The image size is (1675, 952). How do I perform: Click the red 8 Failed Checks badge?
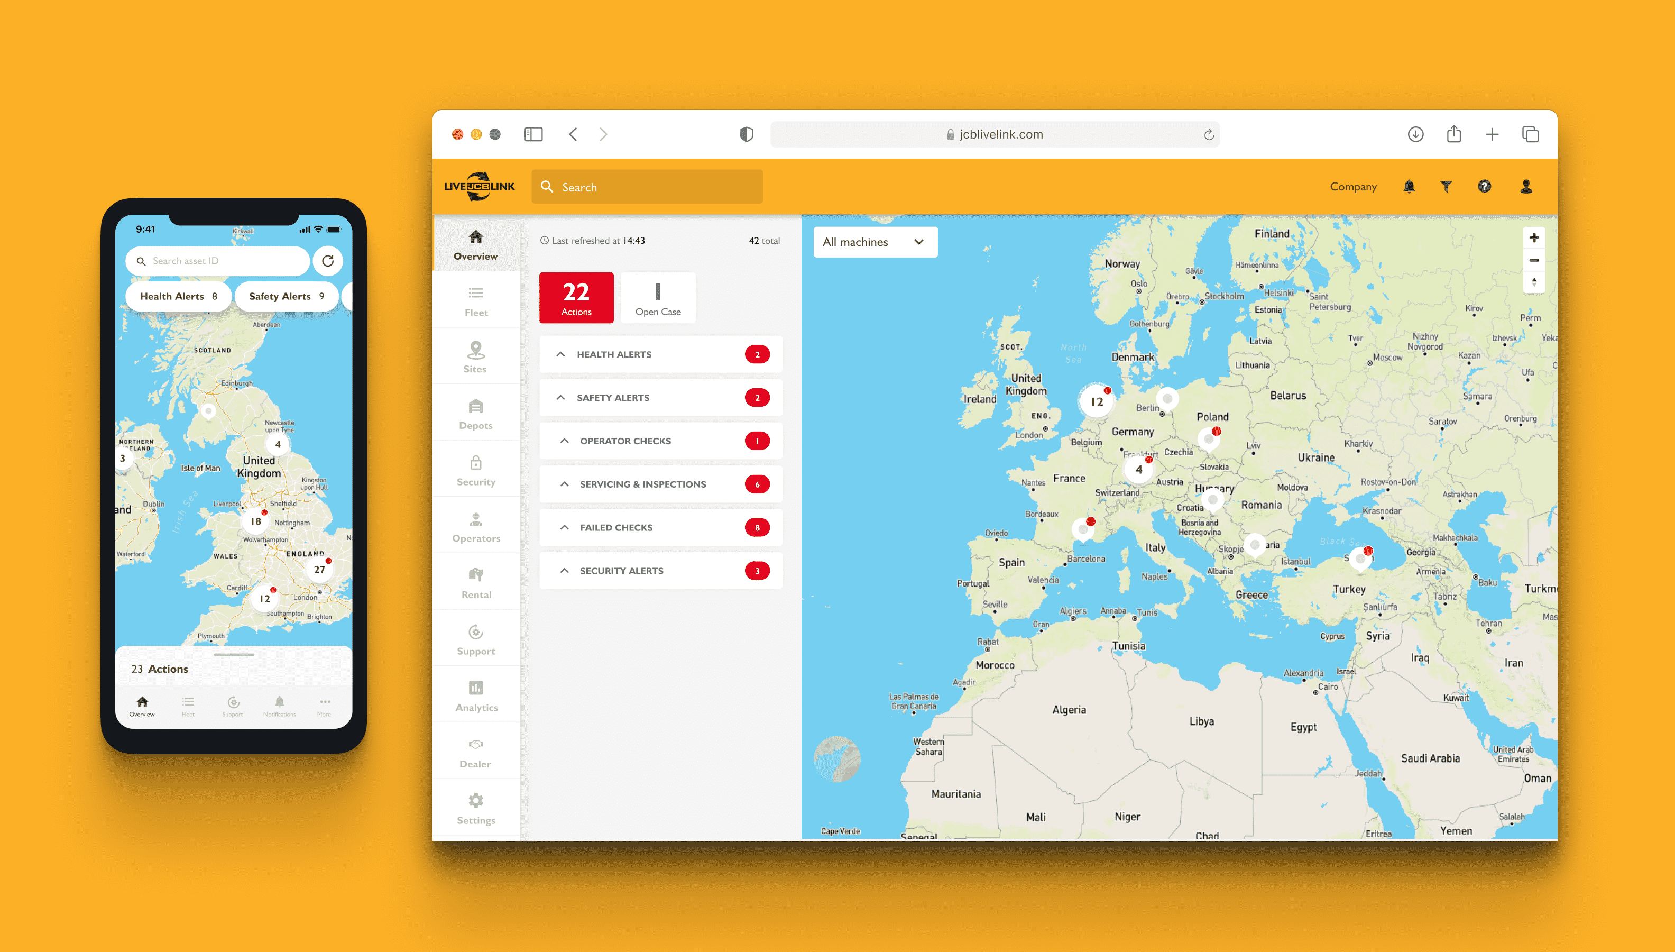click(757, 527)
